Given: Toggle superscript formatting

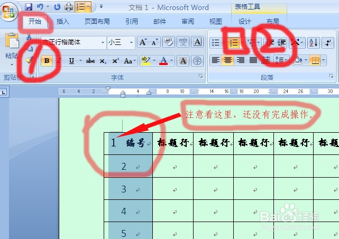Looking at the screenshot, I should 115,61.
